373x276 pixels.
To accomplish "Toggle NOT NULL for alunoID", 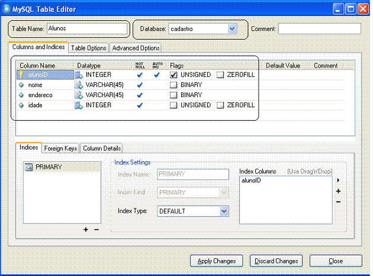I will [140, 75].
